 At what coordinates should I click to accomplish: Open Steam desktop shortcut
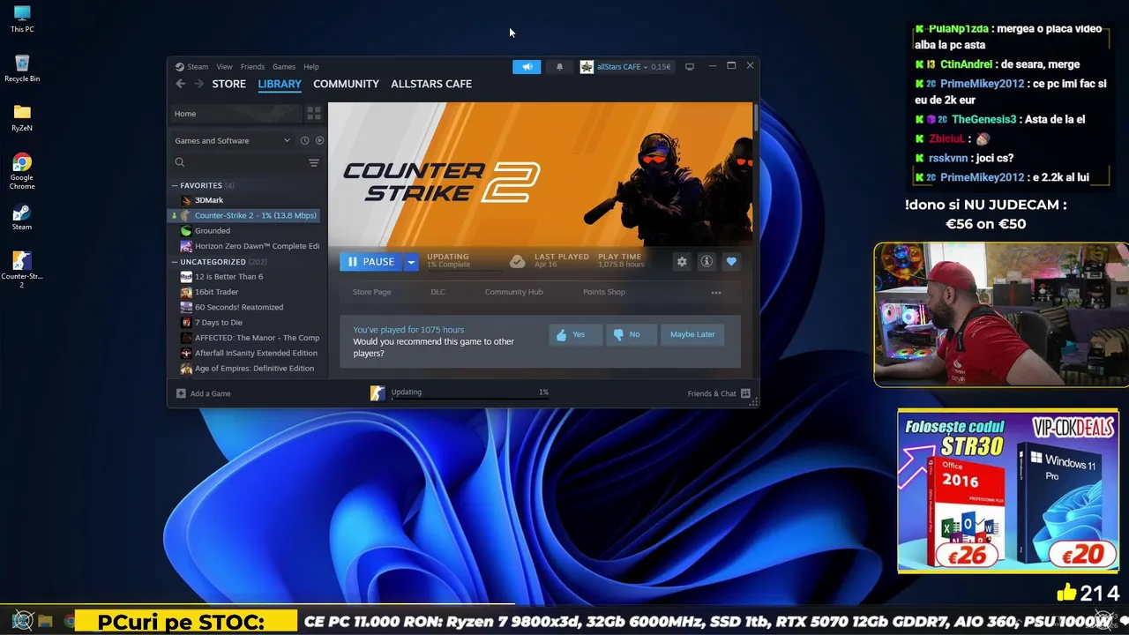(x=22, y=216)
